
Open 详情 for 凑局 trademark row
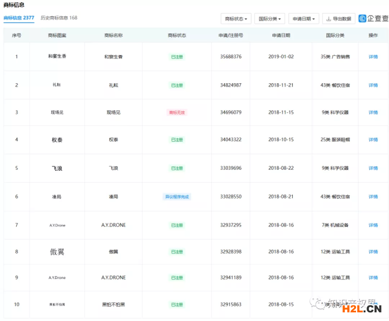pos(373,197)
